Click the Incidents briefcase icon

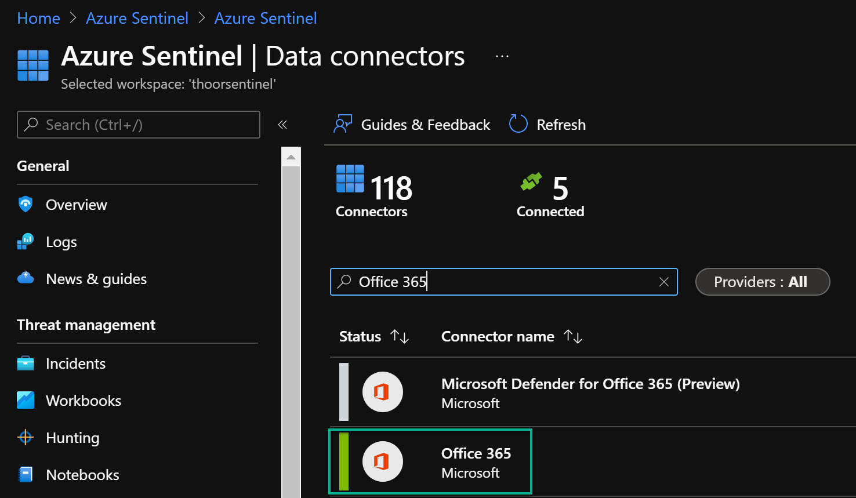click(26, 363)
